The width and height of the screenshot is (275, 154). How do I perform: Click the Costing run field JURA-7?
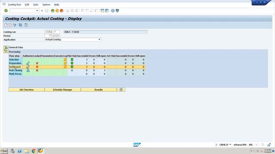[x=52, y=32]
